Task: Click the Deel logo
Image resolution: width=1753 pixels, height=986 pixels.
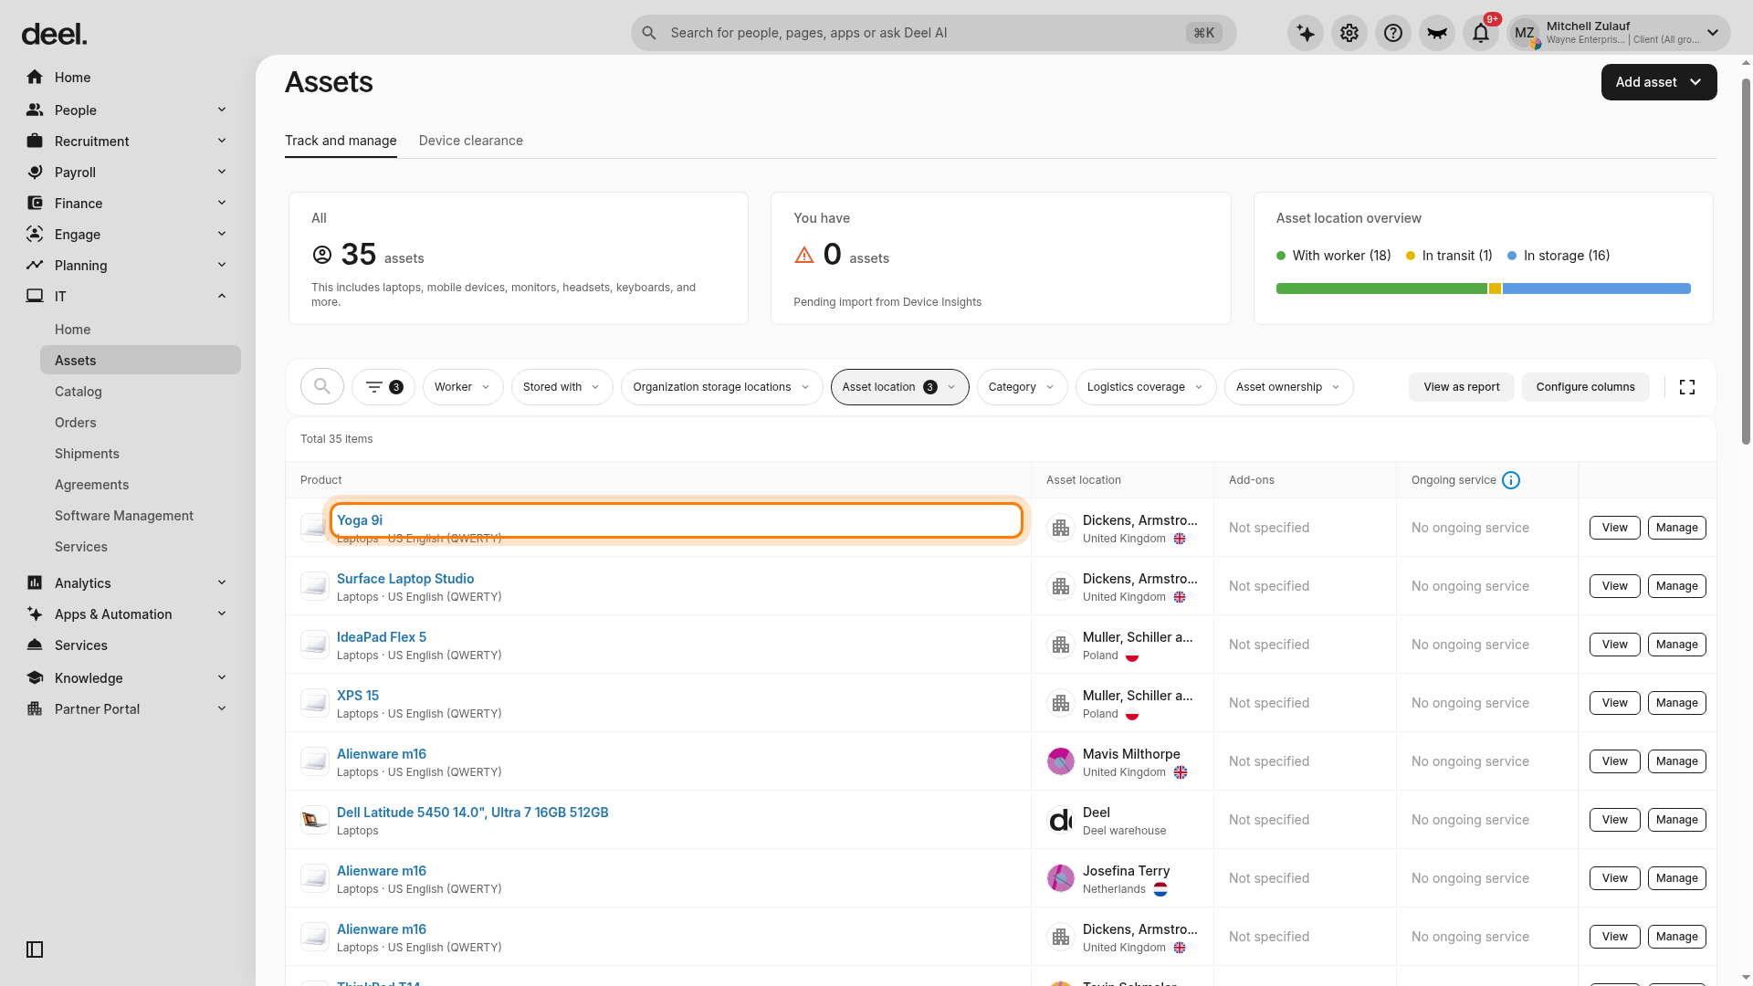Action: [x=55, y=35]
